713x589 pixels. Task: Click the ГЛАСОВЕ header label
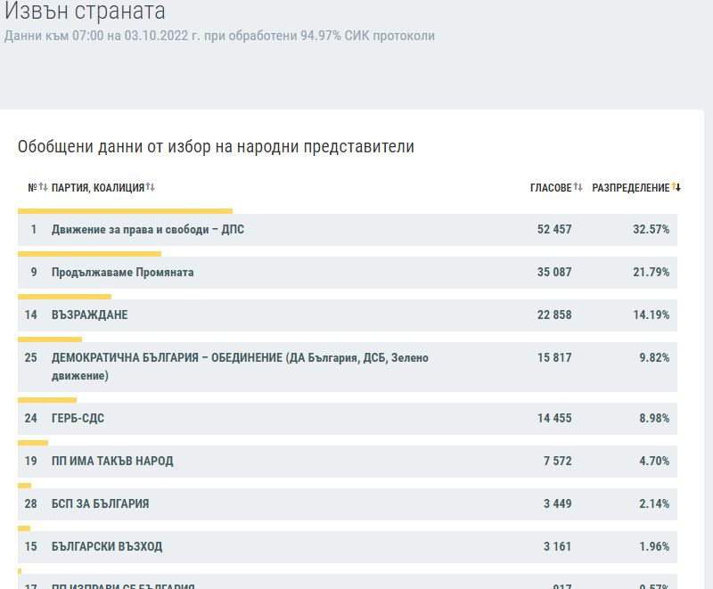point(551,188)
